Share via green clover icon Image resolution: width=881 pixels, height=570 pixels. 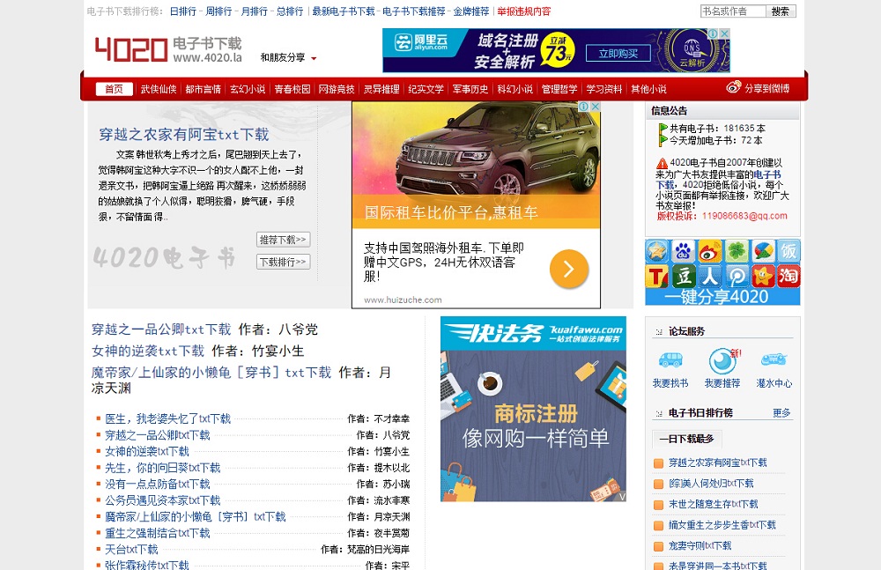tap(736, 251)
